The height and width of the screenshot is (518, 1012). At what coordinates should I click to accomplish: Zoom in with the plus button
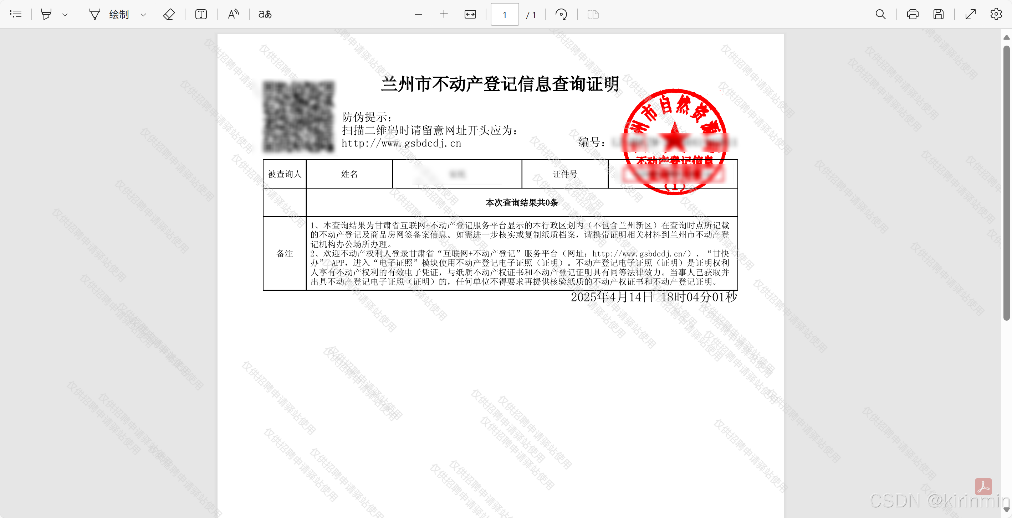[444, 15]
